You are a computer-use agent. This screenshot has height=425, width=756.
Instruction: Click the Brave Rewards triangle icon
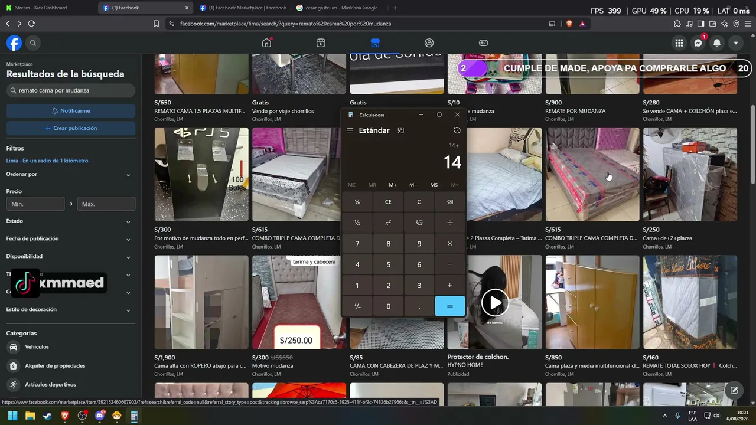click(x=582, y=24)
